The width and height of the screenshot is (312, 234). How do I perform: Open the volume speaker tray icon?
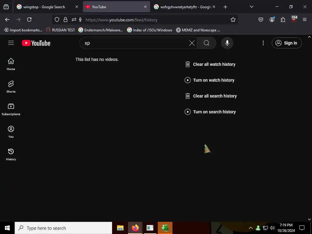click(272, 228)
